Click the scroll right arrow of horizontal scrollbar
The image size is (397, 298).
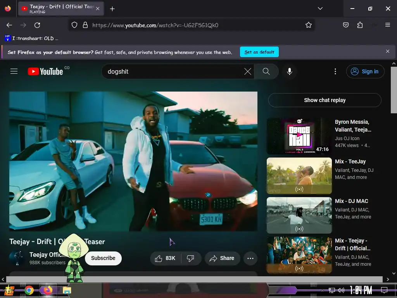click(388, 279)
